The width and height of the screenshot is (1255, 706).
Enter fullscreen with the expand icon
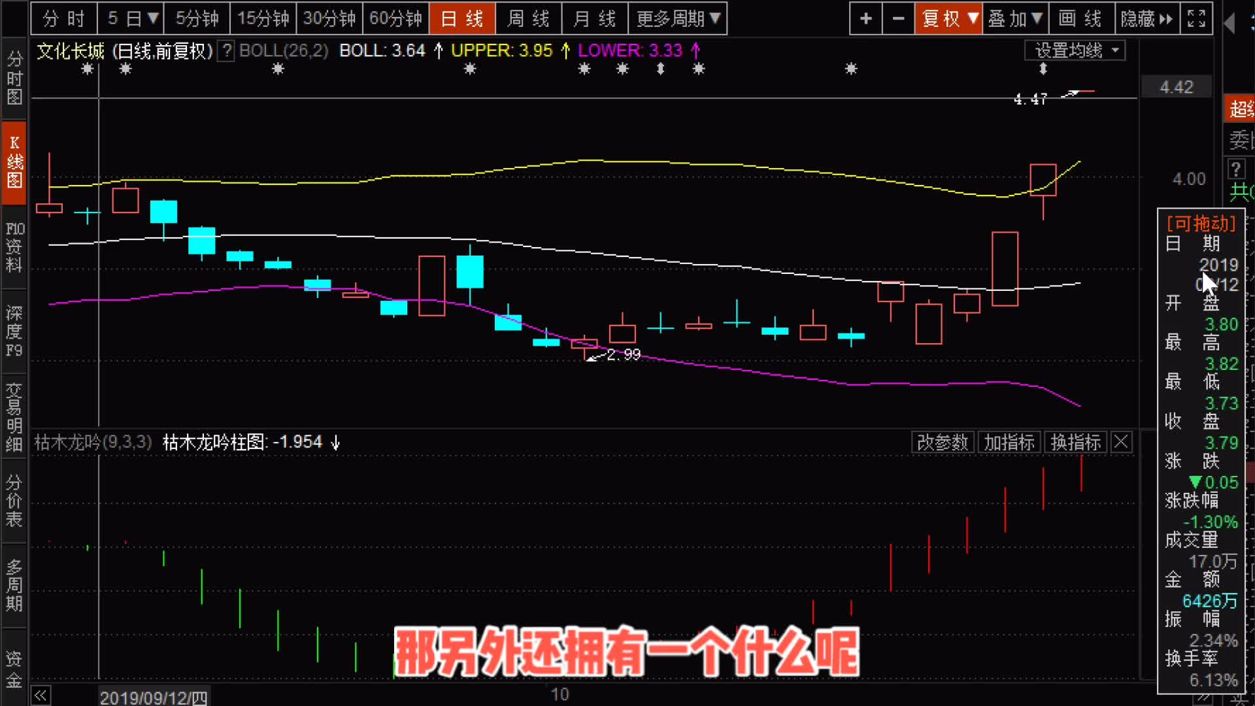1196,18
